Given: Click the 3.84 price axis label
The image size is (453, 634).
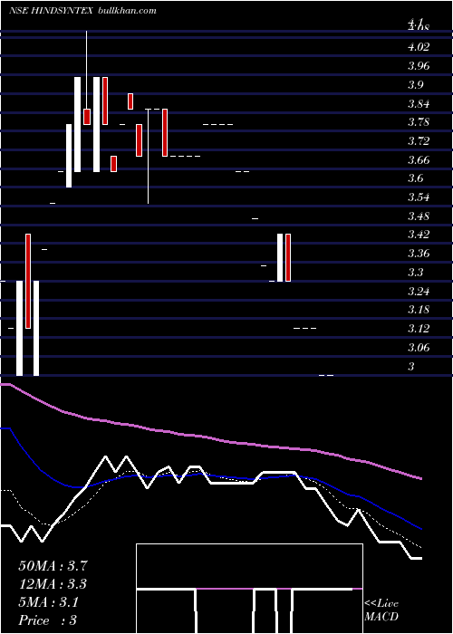Looking at the screenshot, I should (419, 104).
